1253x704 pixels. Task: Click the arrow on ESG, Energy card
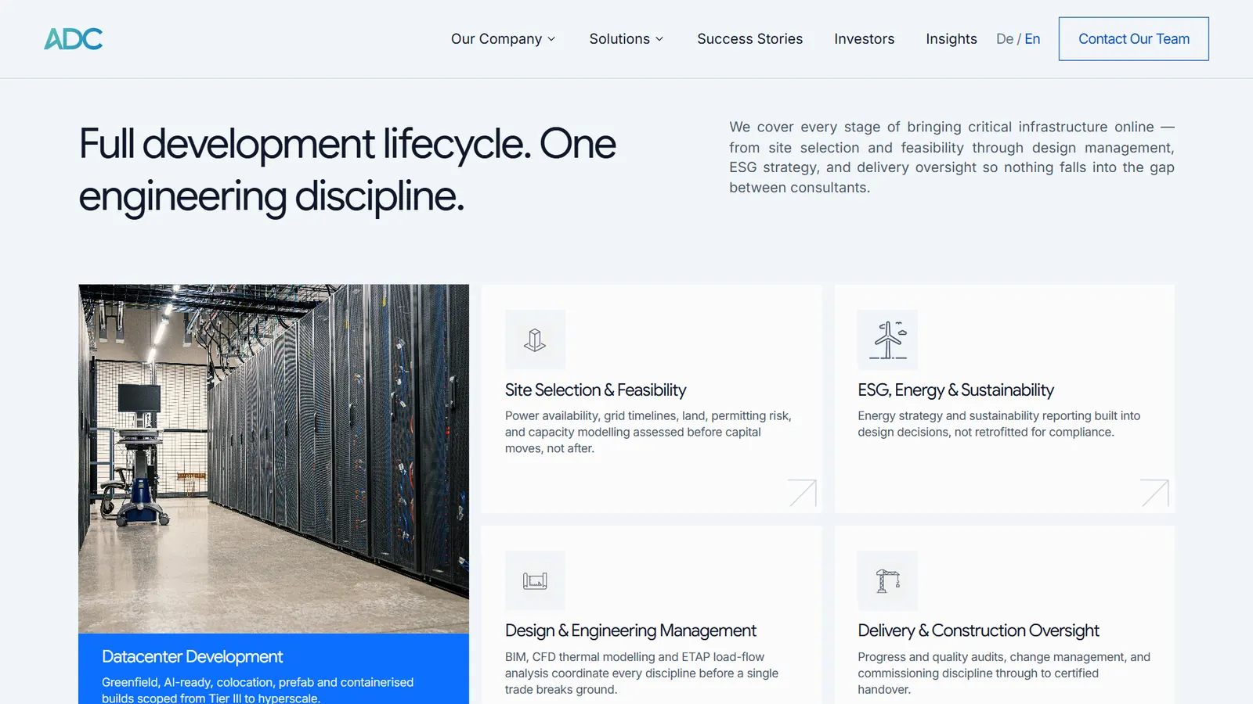(x=1154, y=493)
